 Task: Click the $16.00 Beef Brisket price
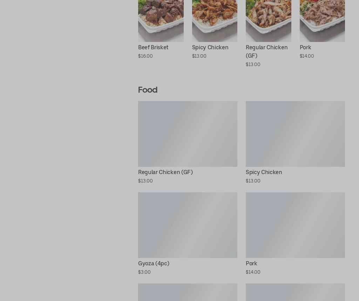pyautogui.click(x=145, y=56)
